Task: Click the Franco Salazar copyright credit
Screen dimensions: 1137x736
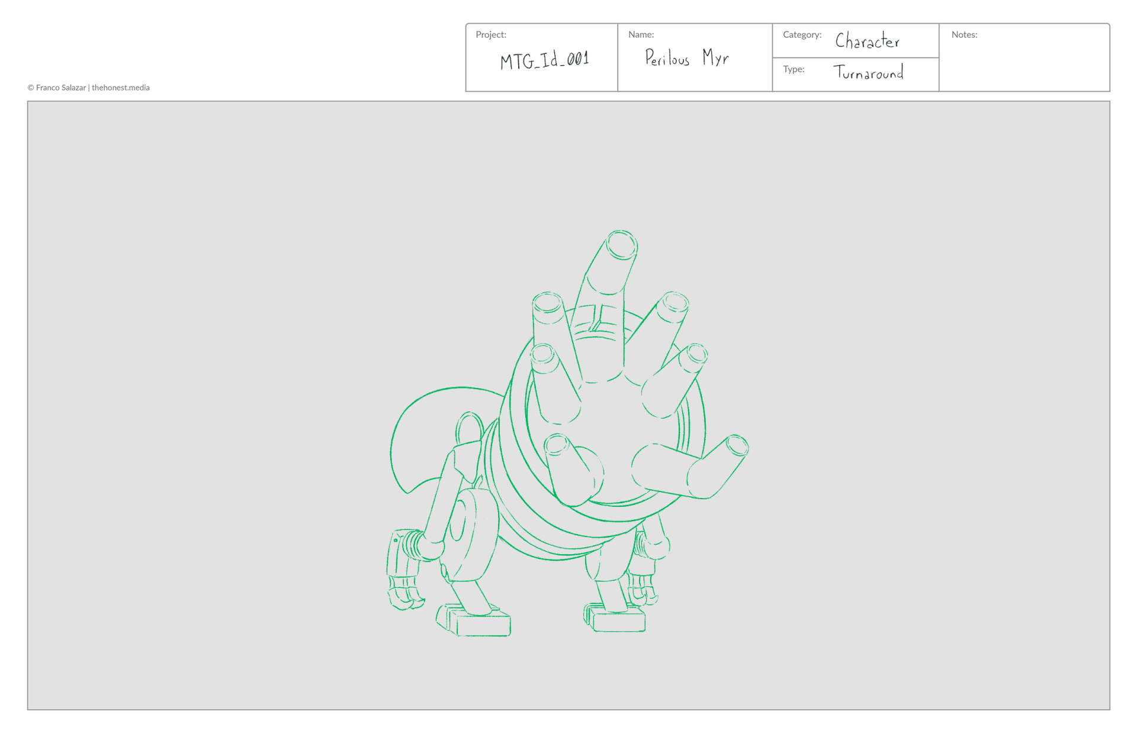Action: point(88,88)
